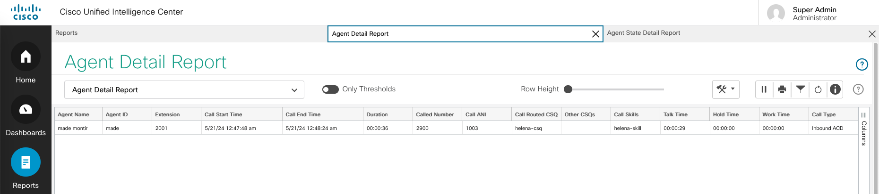The width and height of the screenshot is (879, 194).
Task: Open the report tools dropdown menu
Action: (x=725, y=89)
